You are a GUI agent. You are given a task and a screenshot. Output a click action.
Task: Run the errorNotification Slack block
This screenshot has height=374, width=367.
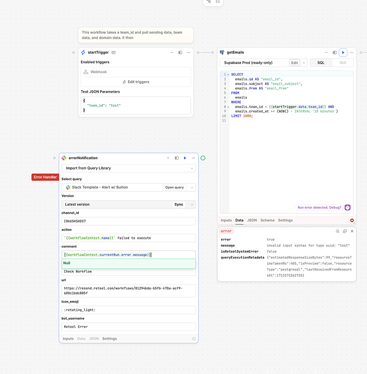(x=185, y=158)
